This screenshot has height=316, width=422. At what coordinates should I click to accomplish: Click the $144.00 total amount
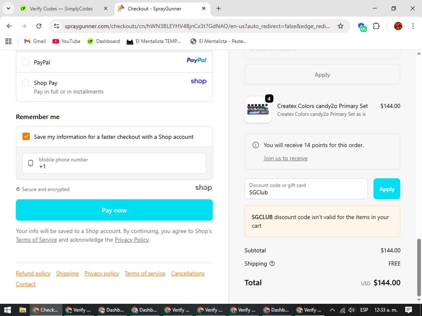pyautogui.click(x=387, y=283)
